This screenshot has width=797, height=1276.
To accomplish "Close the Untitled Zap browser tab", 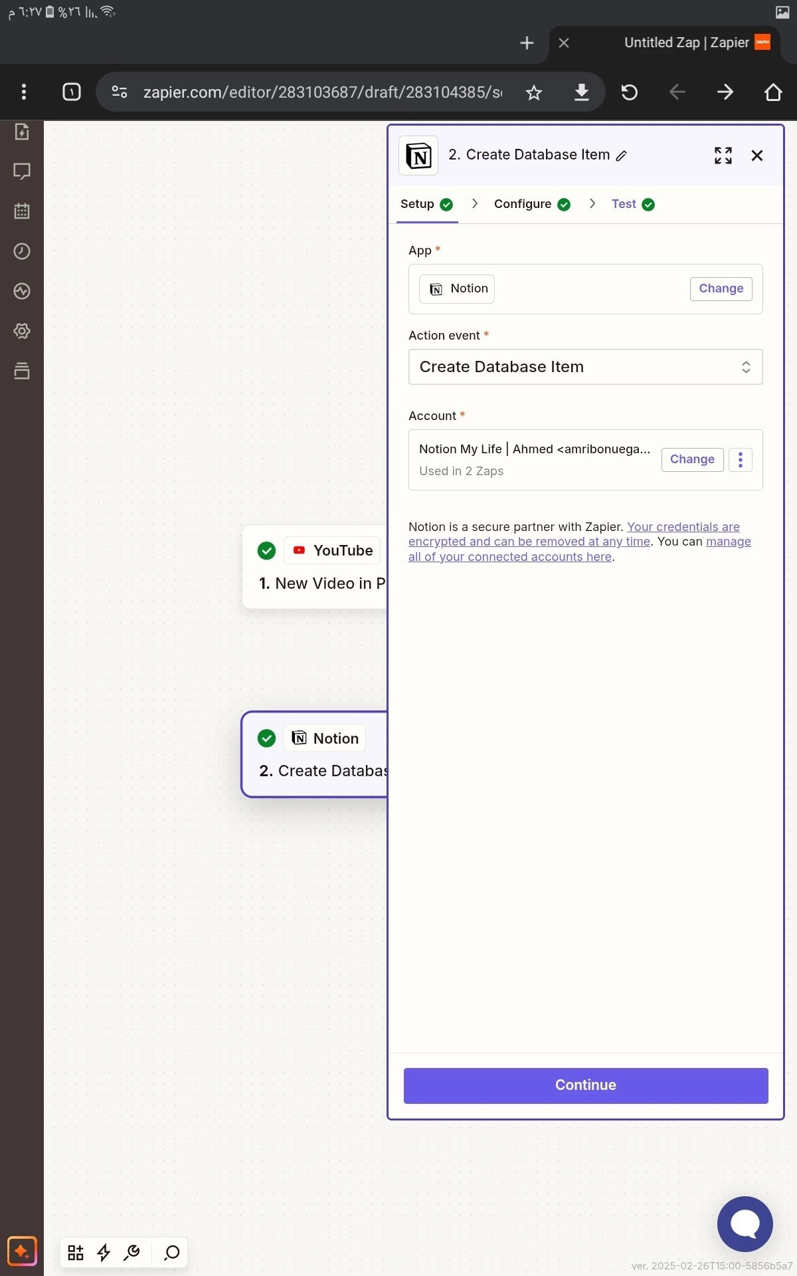I will click(x=564, y=43).
